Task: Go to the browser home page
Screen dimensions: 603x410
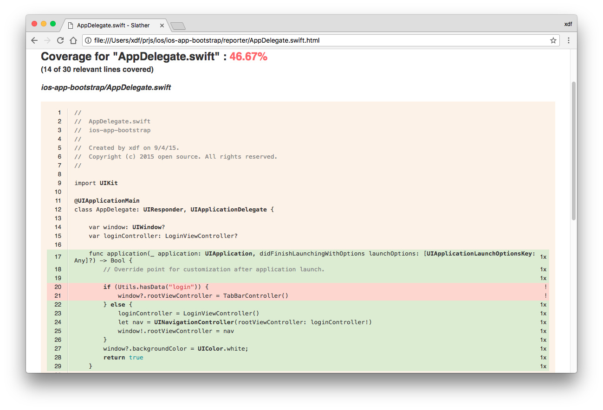Action: tap(73, 40)
